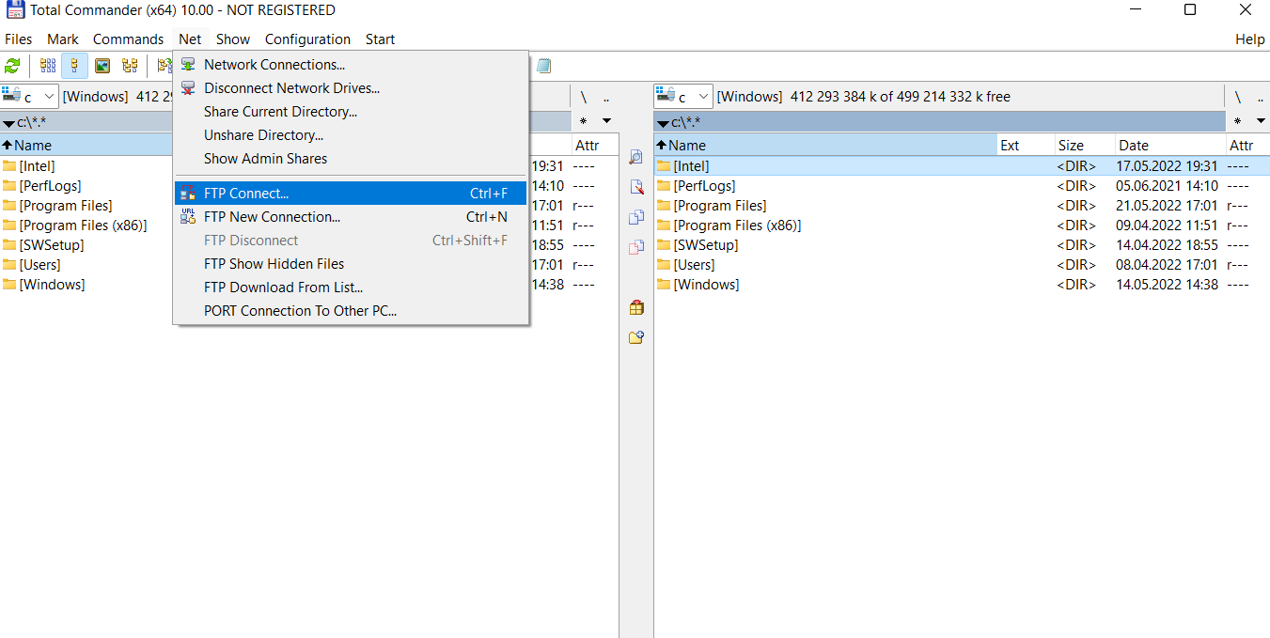Open the right panel drive c dropdown
The image size is (1270, 638).
coord(683,97)
